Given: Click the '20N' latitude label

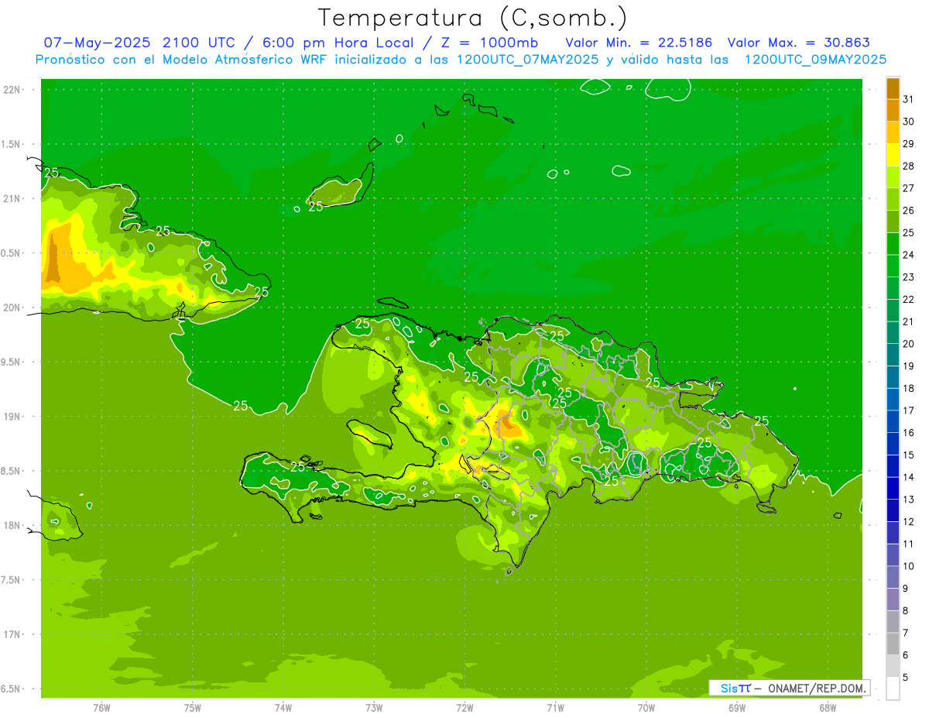Looking at the screenshot, I should click(x=12, y=307).
